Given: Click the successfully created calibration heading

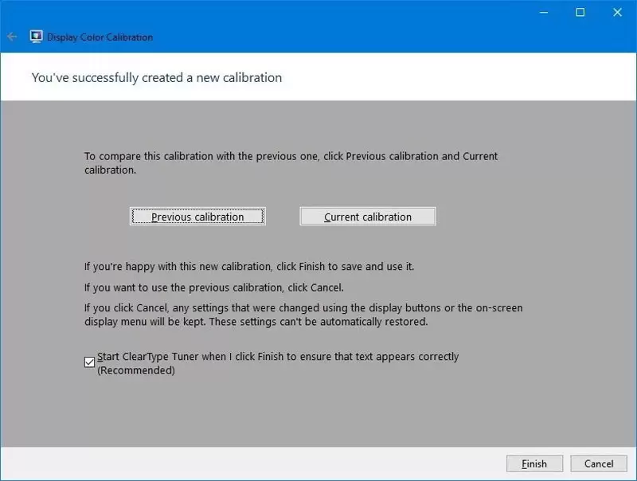Looking at the screenshot, I should pos(157,77).
